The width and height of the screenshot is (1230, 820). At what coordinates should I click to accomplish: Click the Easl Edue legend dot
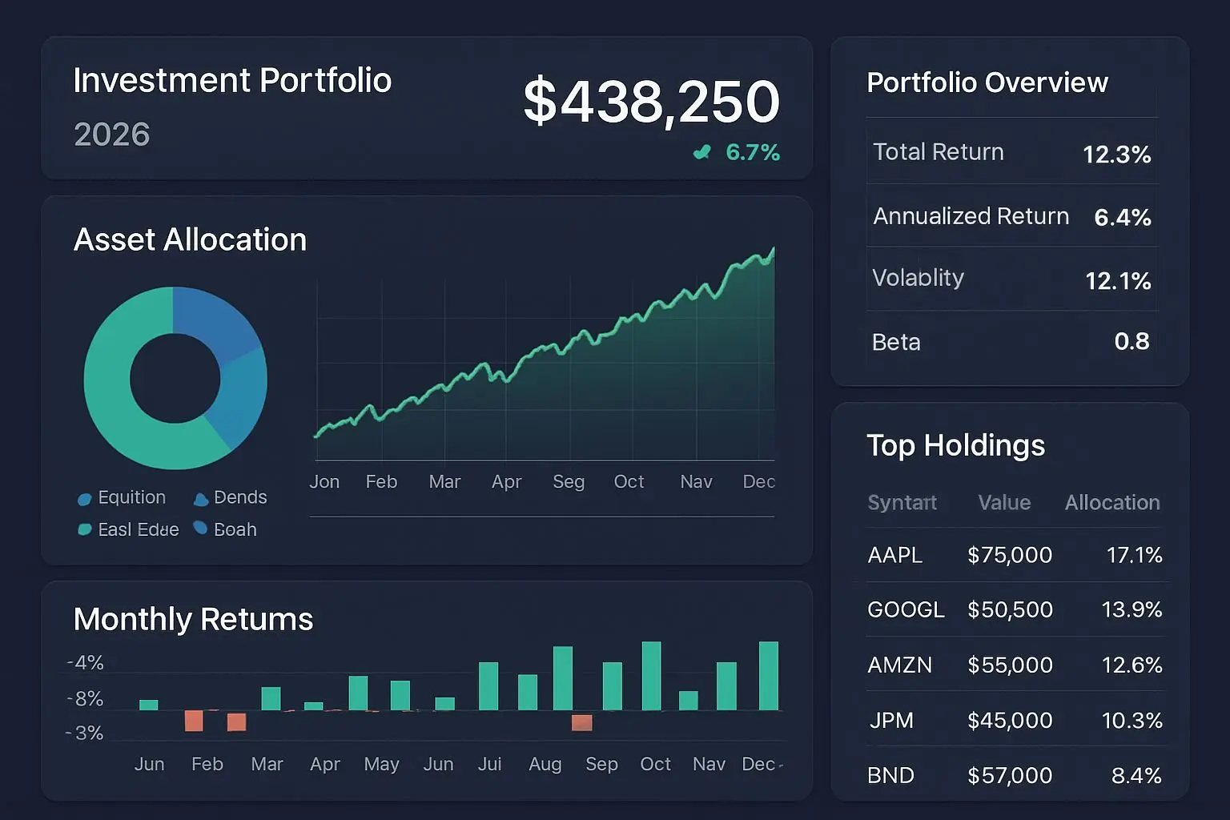pos(84,529)
